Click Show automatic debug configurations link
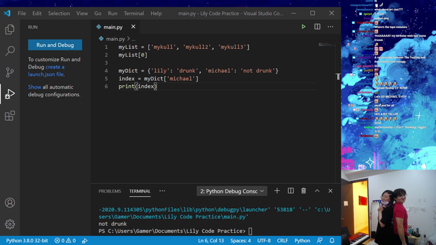The image size is (436, 245). (35, 87)
